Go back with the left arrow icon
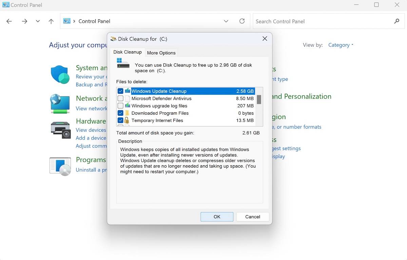Screen dimensions: 407x260 tap(9, 21)
